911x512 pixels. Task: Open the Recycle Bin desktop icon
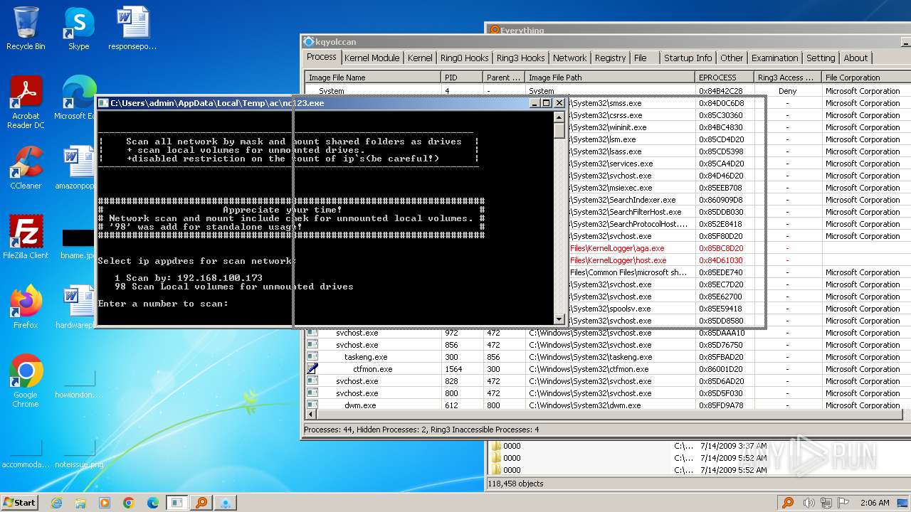tap(26, 28)
